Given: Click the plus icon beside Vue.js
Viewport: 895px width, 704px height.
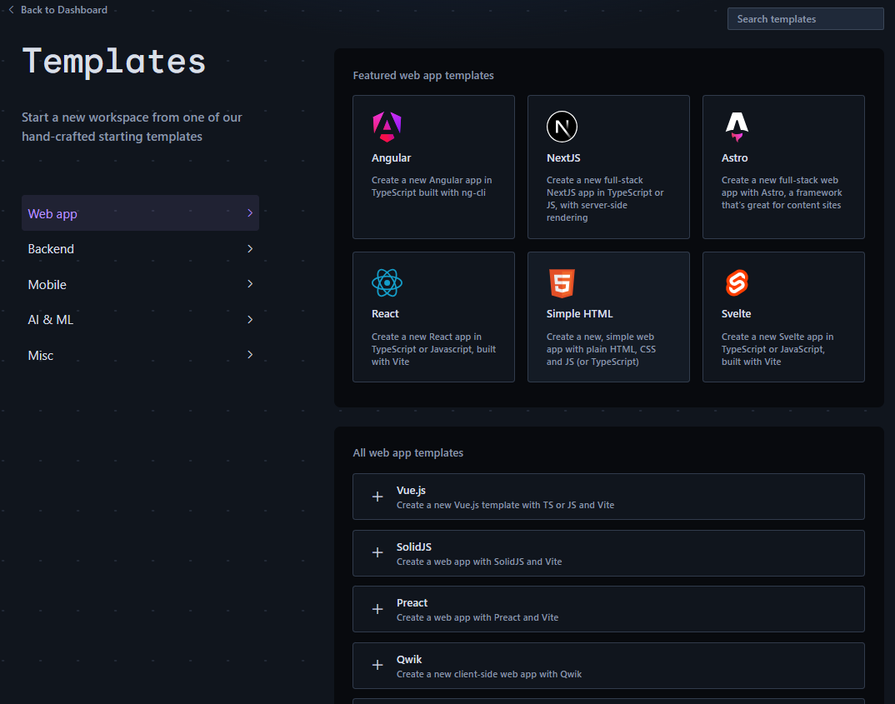Looking at the screenshot, I should pyautogui.click(x=377, y=497).
